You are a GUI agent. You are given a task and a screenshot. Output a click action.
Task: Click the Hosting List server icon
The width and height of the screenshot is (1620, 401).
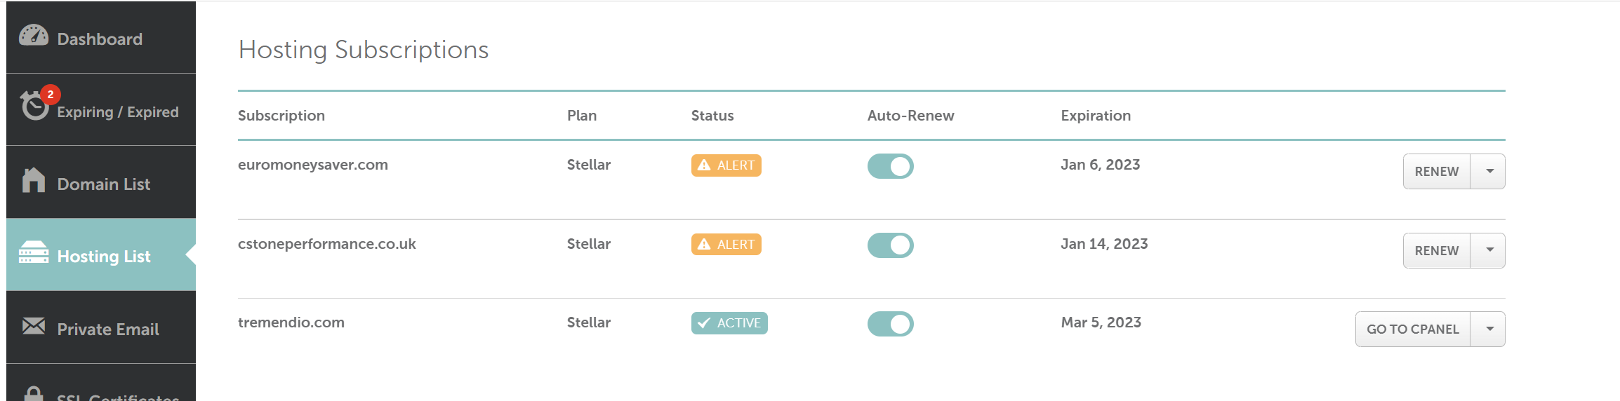(x=34, y=252)
